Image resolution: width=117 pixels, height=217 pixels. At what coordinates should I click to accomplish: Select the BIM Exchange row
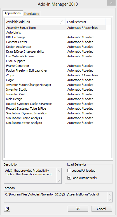click(x=55, y=37)
